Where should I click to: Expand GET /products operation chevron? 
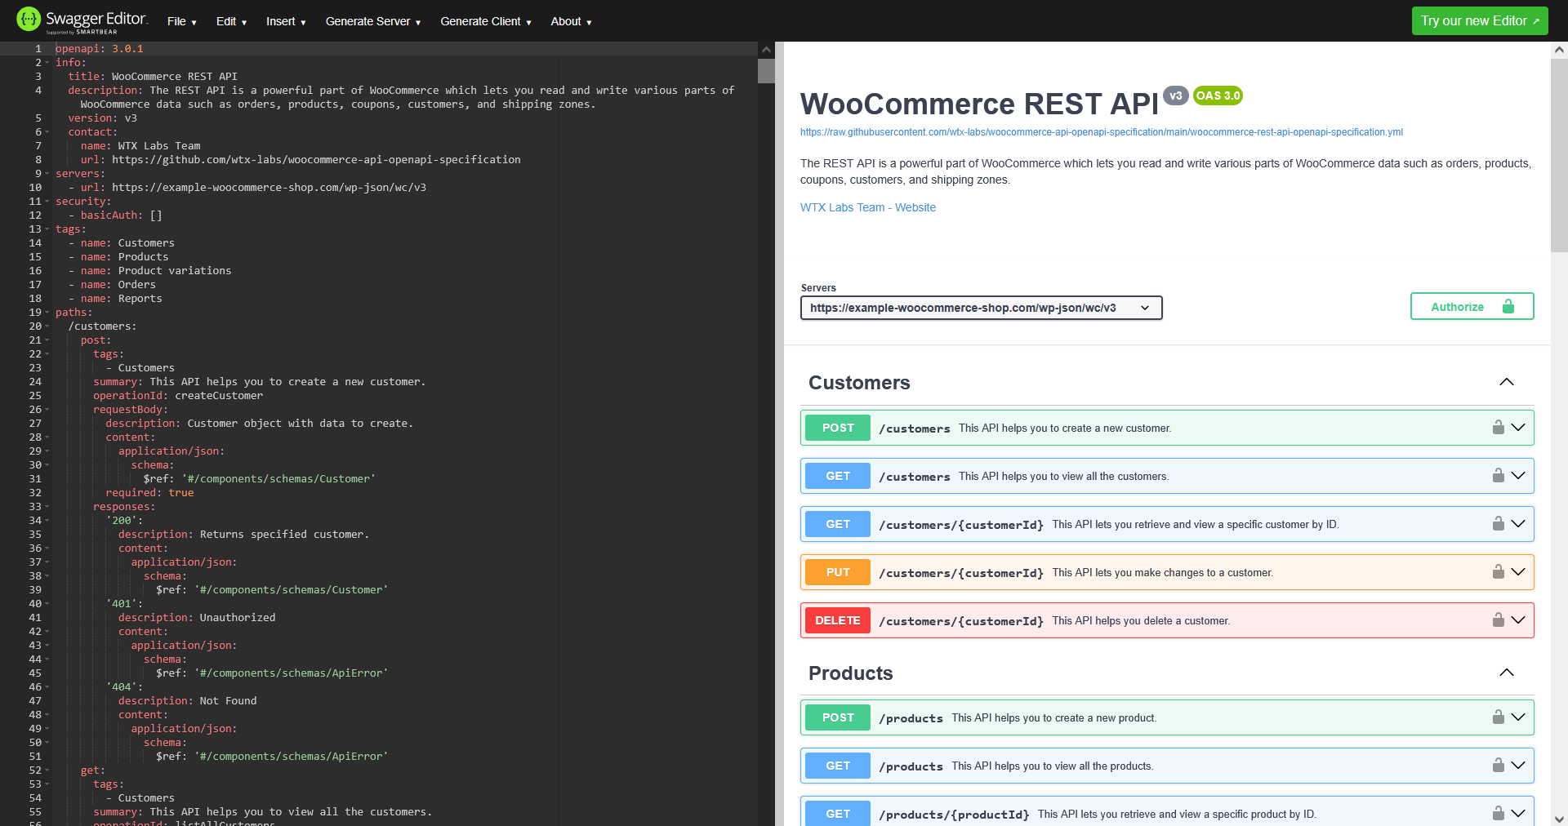tap(1518, 765)
